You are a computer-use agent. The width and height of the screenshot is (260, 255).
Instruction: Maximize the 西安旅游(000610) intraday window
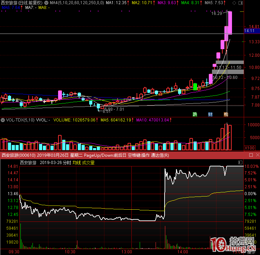[251, 155]
